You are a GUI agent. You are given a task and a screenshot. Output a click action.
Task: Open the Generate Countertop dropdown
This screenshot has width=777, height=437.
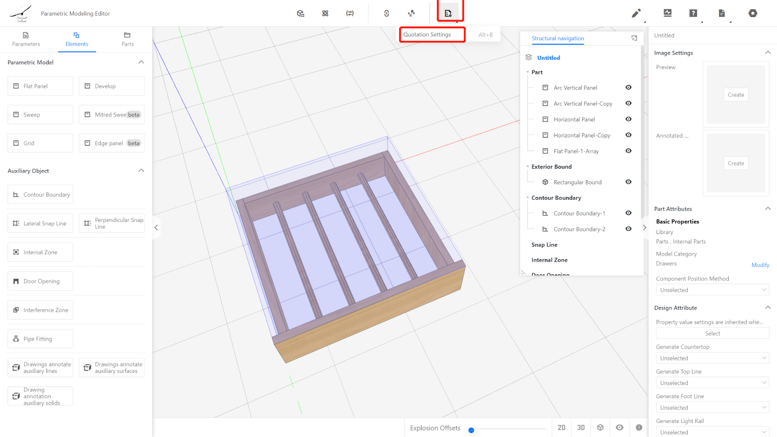(x=712, y=358)
